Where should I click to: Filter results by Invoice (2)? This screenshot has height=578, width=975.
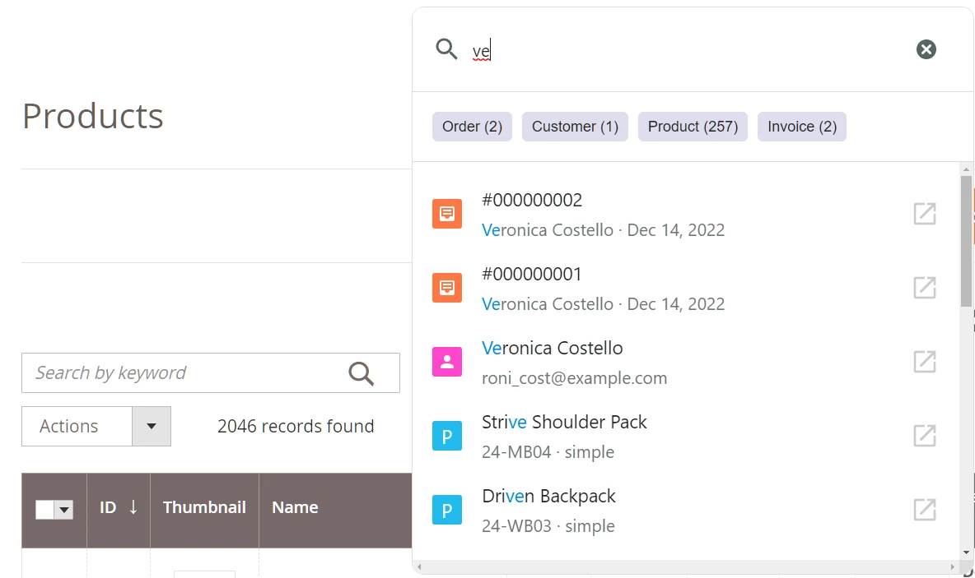801,127
